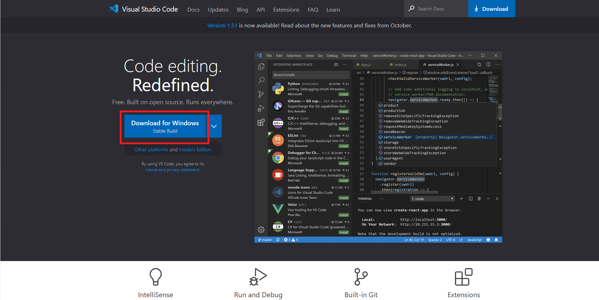Click the search magnifier icon in header
The image size is (599, 300).
pyautogui.click(x=411, y=8)
